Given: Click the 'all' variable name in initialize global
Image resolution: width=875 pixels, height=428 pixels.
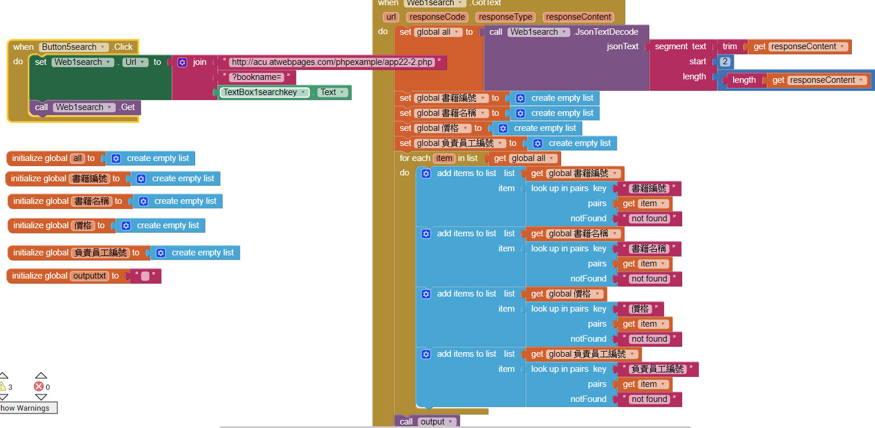Looking at the screenshot, I should 77,158.
